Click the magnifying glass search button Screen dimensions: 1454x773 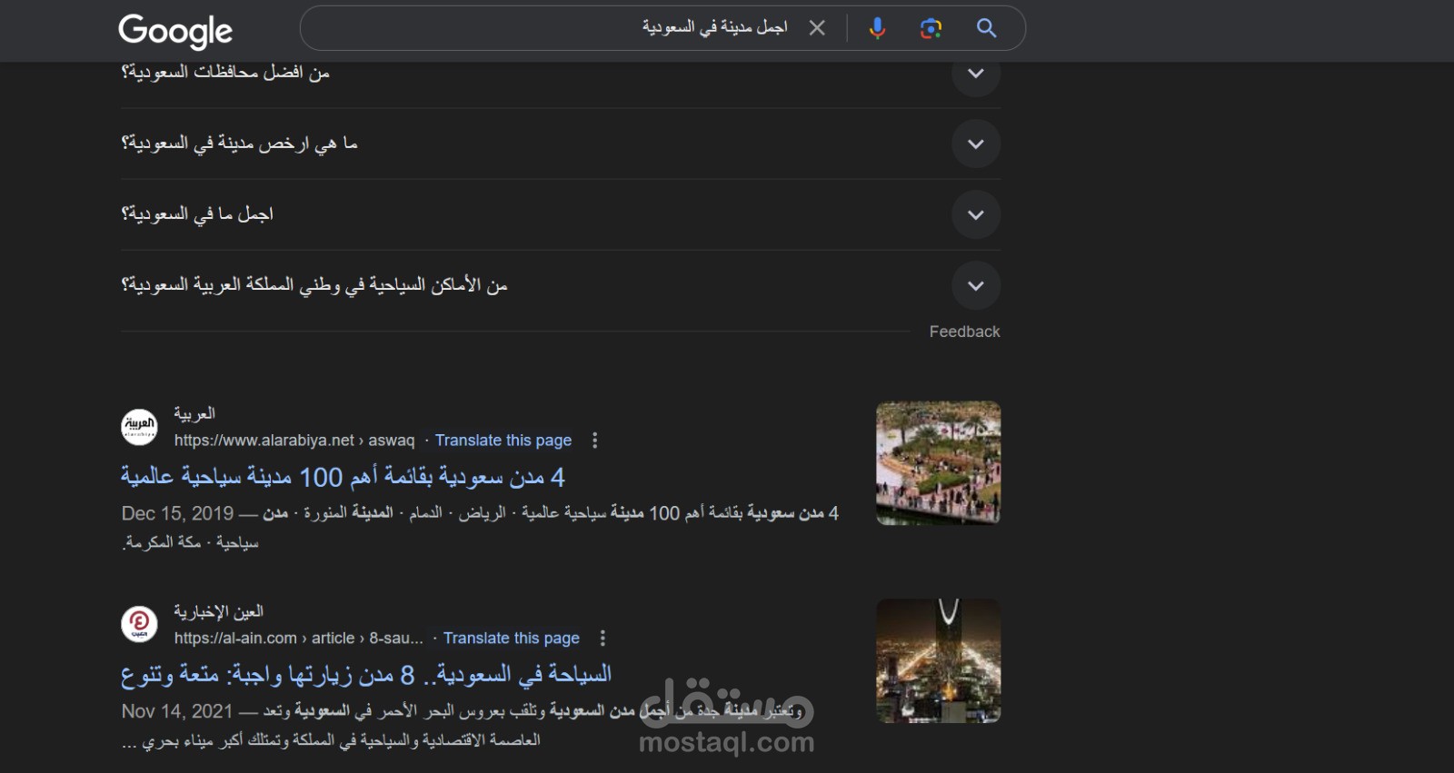click(x=986, y=28)
